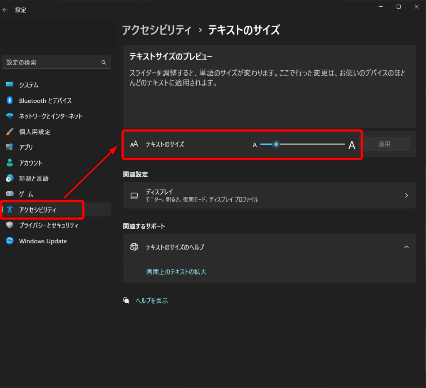
Task: Open ゲーム settings category
Action: coord(26,194)
